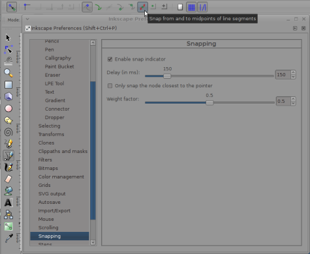Click the Delay value field showing 150
Image resolution: width=310 pixels, height=254 pixels.
click(x=283, y=75)
